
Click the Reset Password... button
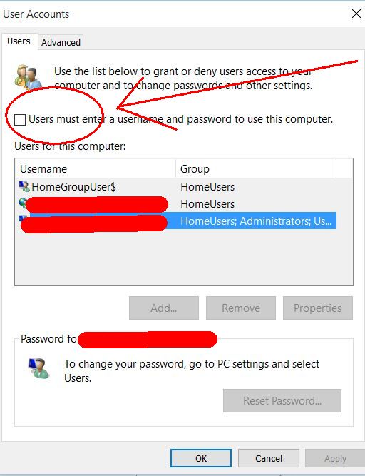click(x=282, y=401)
